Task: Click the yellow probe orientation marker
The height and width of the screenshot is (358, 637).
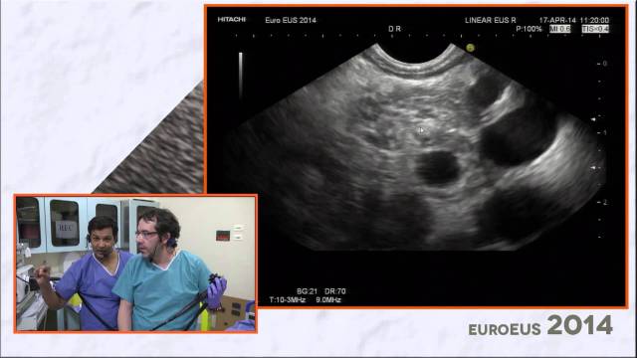Action: point(470,48)
